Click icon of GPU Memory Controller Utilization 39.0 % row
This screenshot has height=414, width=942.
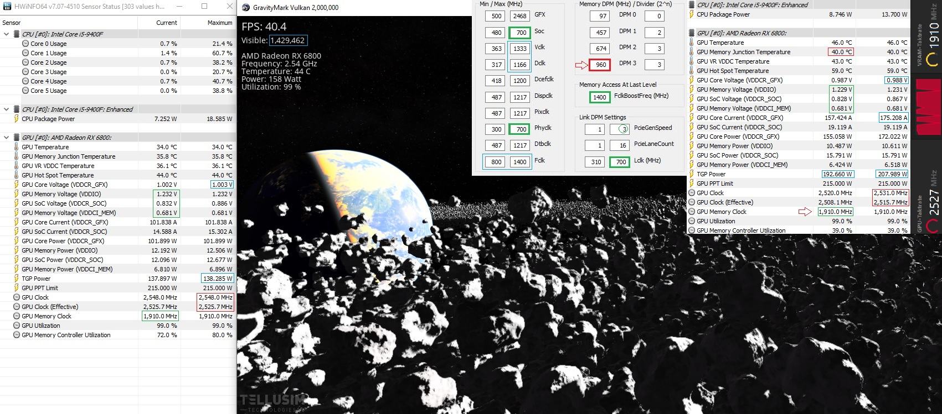click(x=692, y=230)
